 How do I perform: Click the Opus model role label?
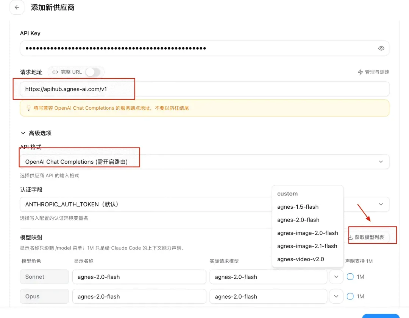tap(44, 296)
